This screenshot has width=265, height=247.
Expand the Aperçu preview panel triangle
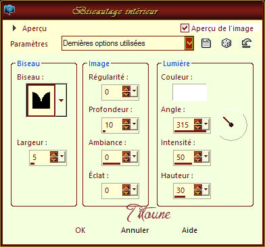15,28
